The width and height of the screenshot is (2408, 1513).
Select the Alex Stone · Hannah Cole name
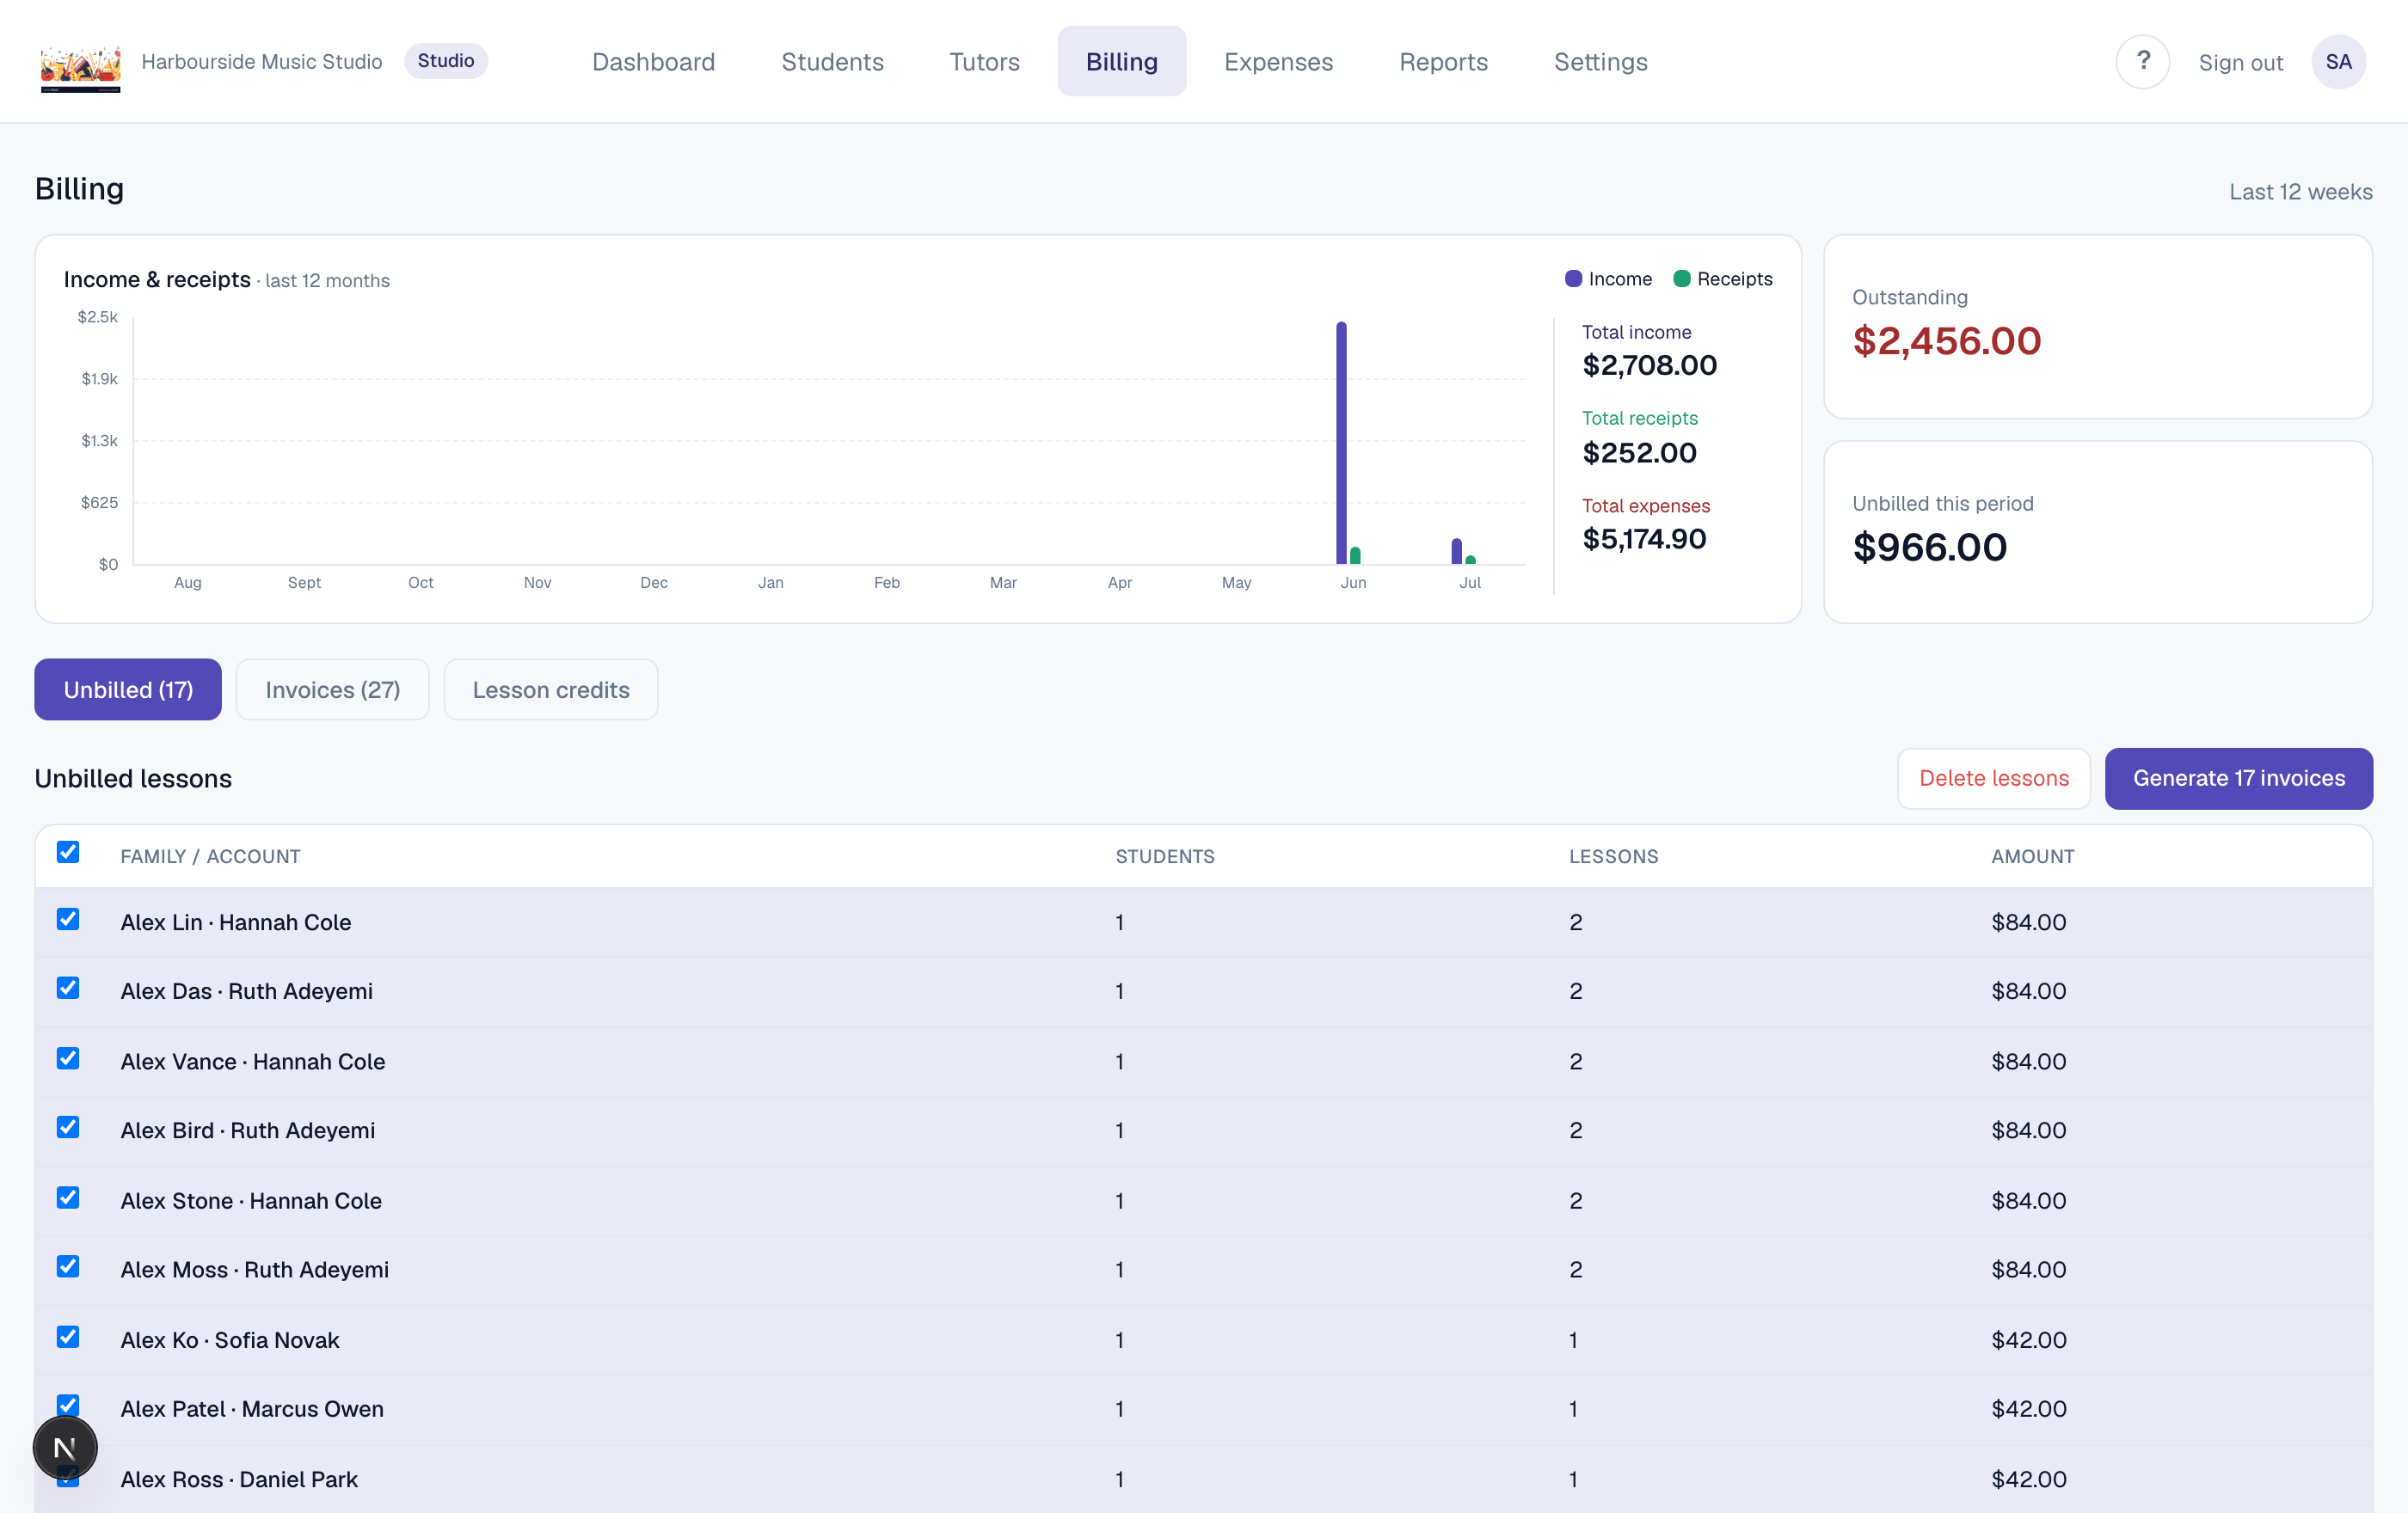[x=251, y=1200]
